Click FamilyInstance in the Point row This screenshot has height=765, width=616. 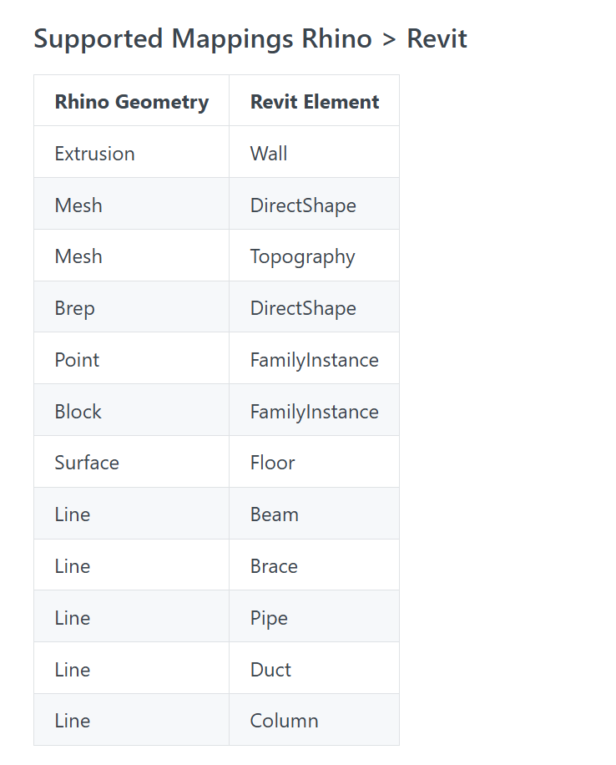(314, 358)
